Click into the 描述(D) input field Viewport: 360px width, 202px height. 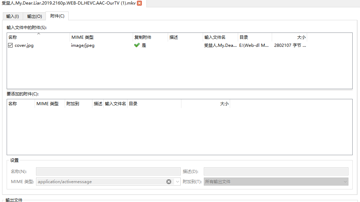click(x=276, y=171)
